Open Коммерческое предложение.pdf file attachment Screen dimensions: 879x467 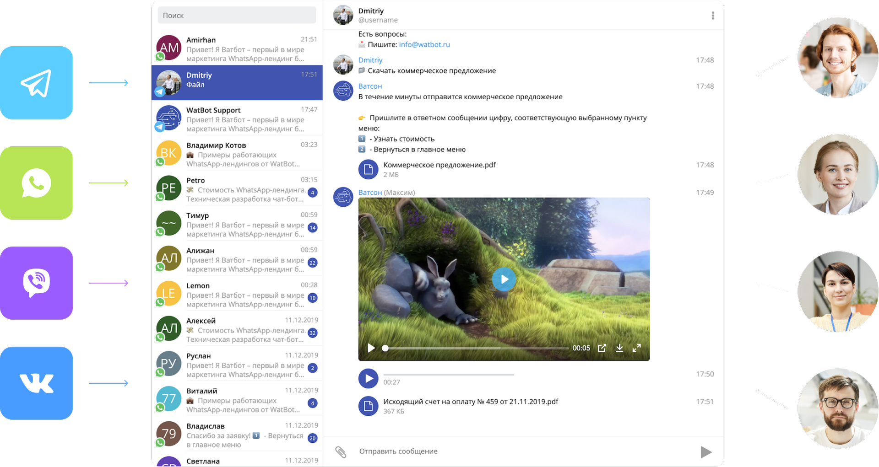[x=368, y=169]
